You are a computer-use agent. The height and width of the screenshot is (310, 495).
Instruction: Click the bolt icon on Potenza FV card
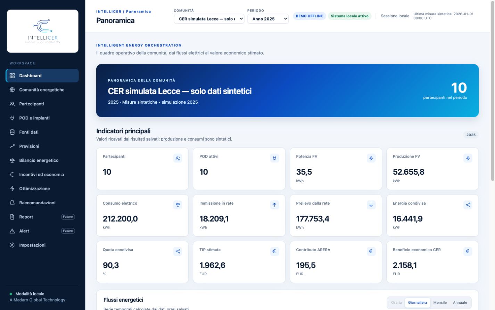(x=371, y=158)
